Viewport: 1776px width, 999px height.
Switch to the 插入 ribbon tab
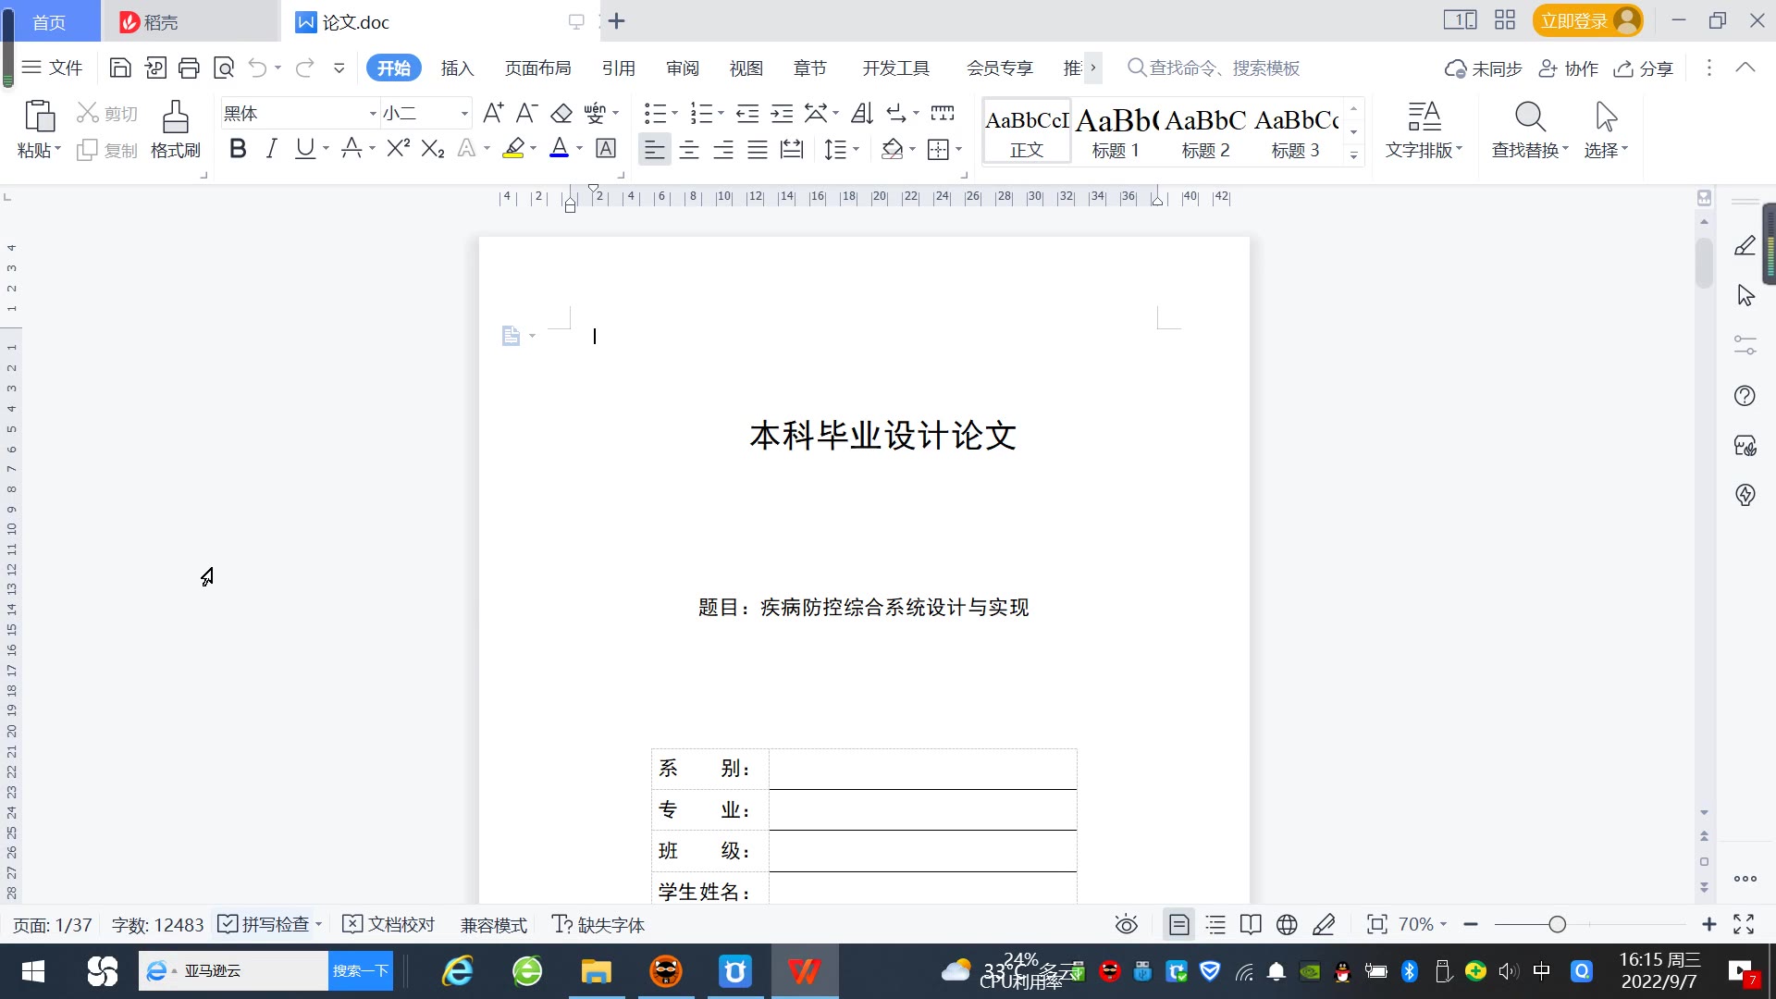pos(457,68)
